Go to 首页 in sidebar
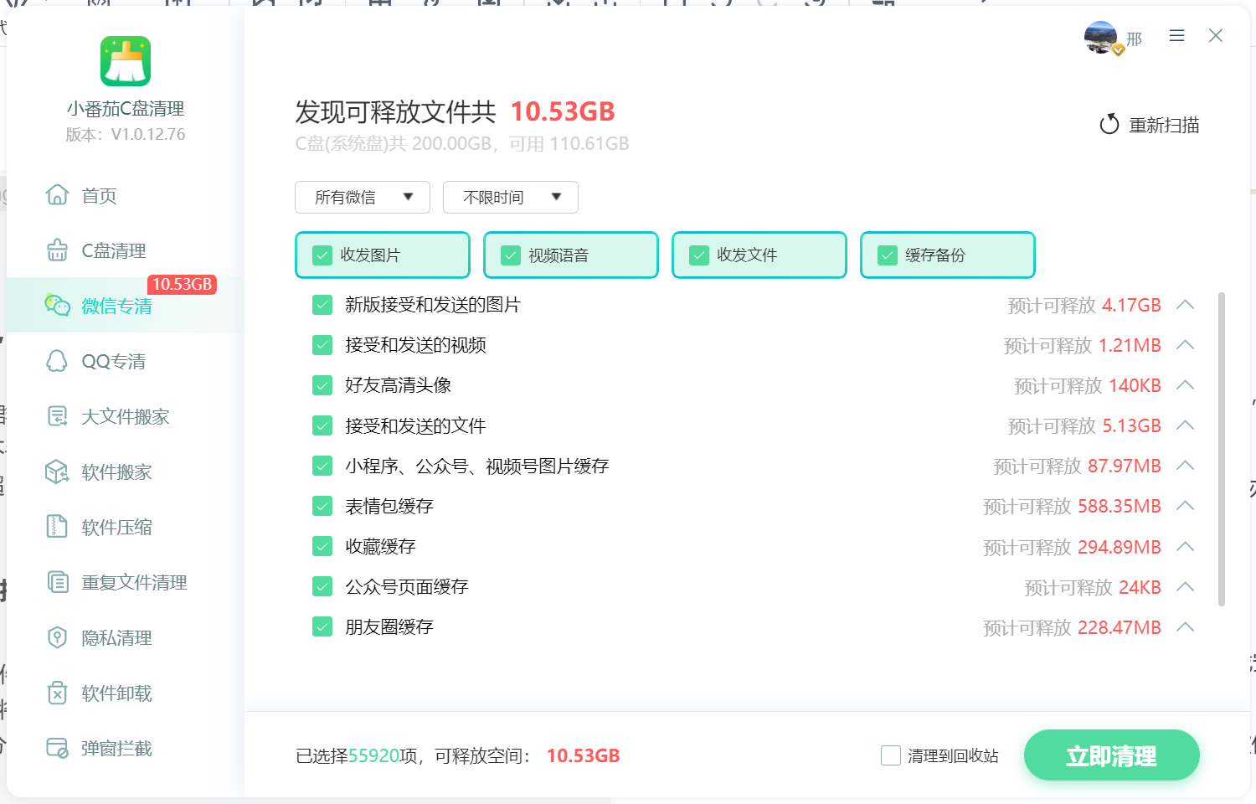 point(126,195)
